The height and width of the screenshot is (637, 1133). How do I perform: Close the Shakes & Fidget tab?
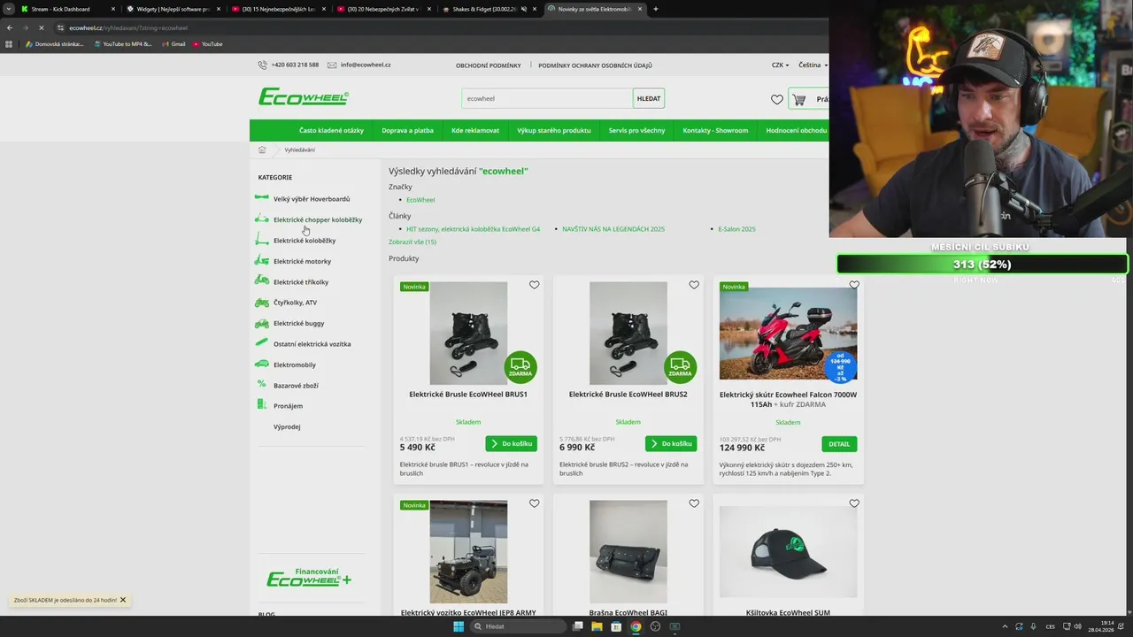point(536,9)
